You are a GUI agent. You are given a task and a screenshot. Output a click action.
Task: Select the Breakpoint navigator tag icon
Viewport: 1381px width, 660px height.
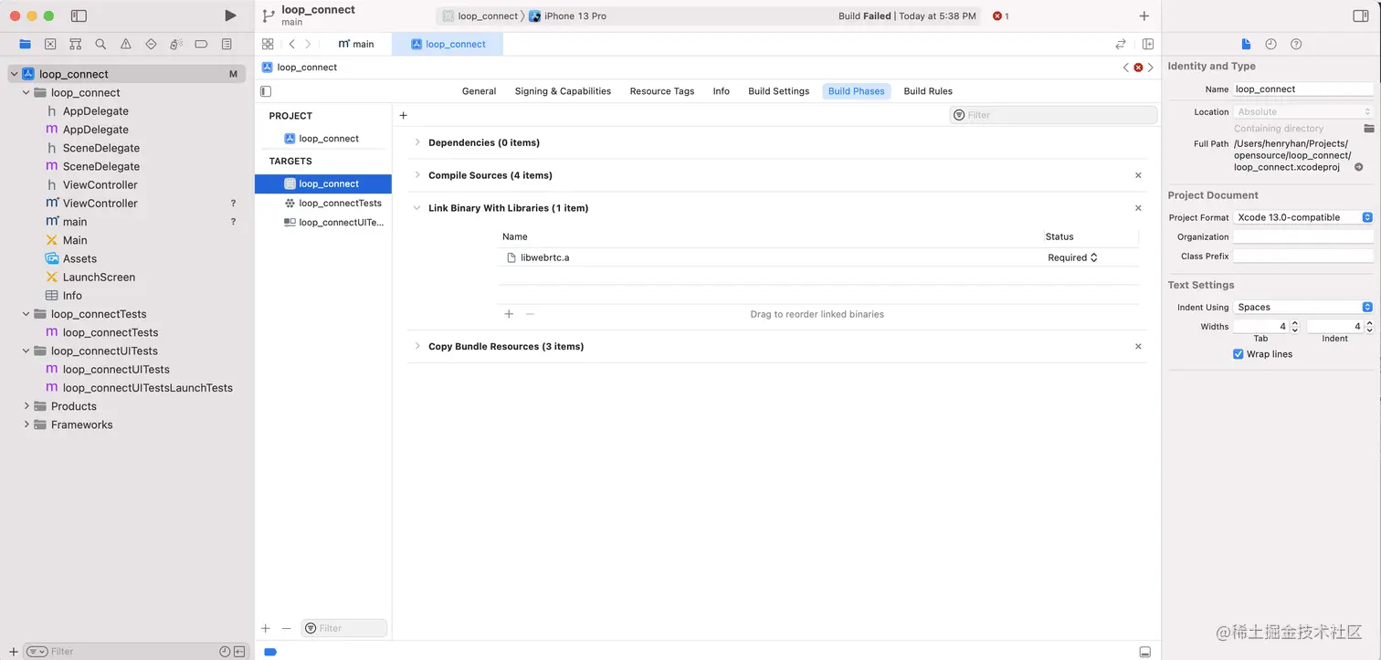(x=201, y=44)
